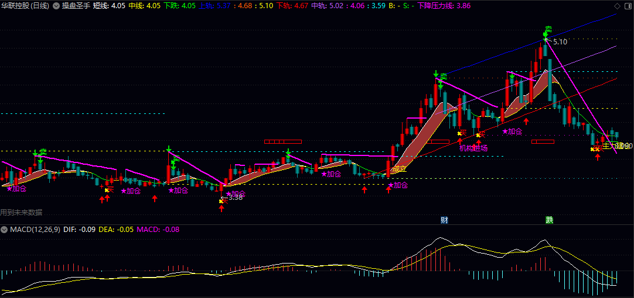Select the 5.10 peak price label
Image resolution: width=634 pixels, height=298 pixels.
pyautogui.click(x=560, y=41)
